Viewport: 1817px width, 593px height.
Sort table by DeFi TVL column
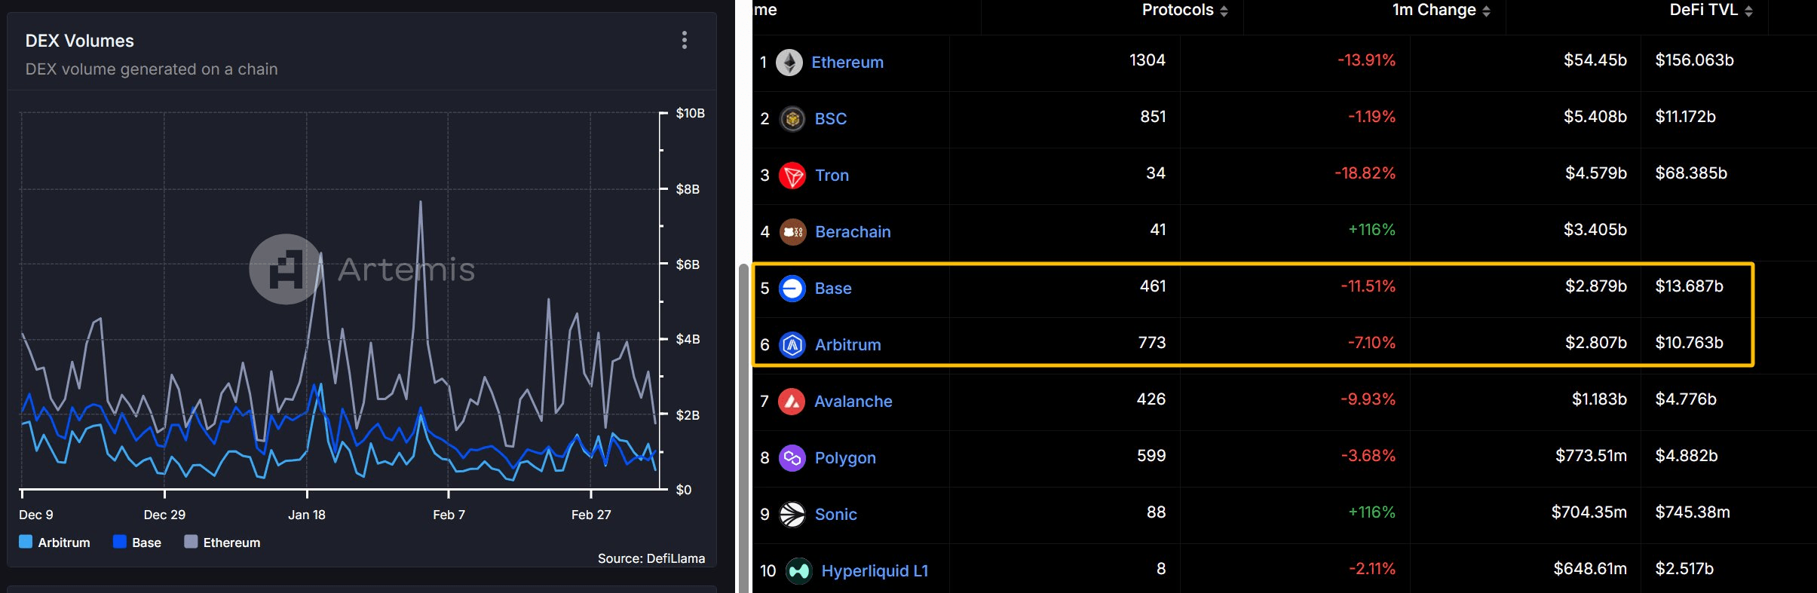[x=1711, y=11]
